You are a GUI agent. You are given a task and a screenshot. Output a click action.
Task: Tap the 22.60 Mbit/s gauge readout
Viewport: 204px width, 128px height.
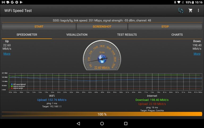102,68
